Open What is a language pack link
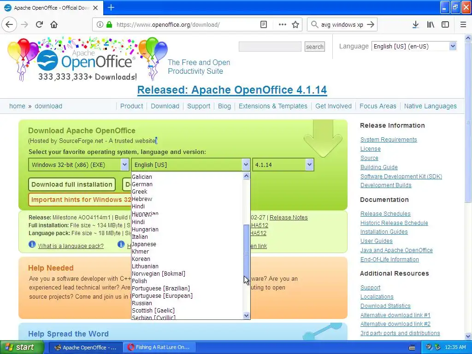Screen dimensions: 472x354 tap(71, 246)
